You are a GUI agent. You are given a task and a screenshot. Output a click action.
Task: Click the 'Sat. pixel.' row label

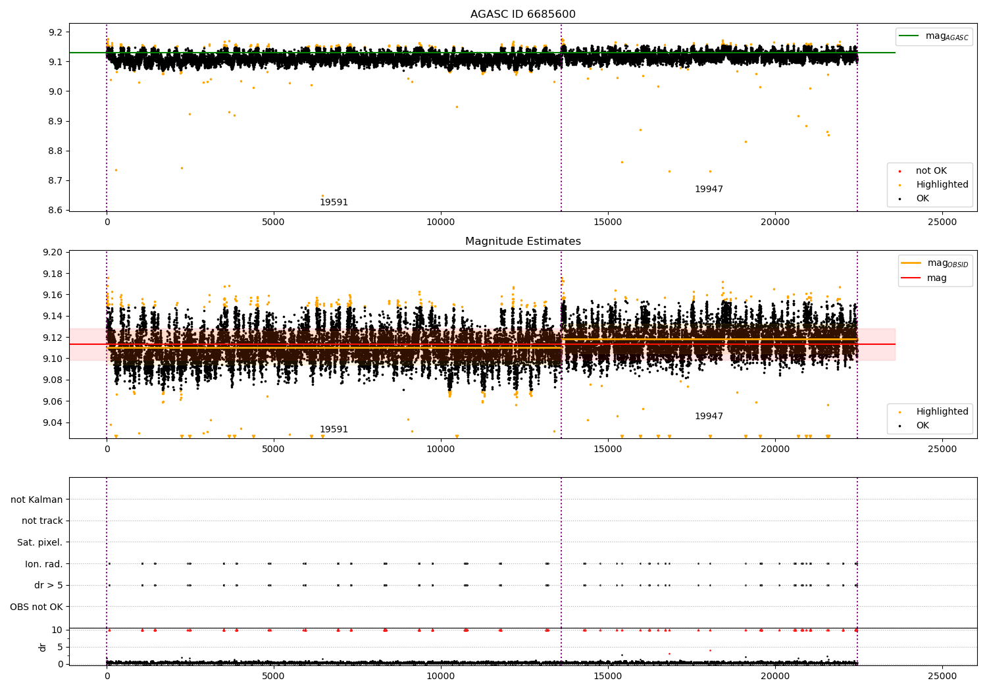click(x=40, y=543)
